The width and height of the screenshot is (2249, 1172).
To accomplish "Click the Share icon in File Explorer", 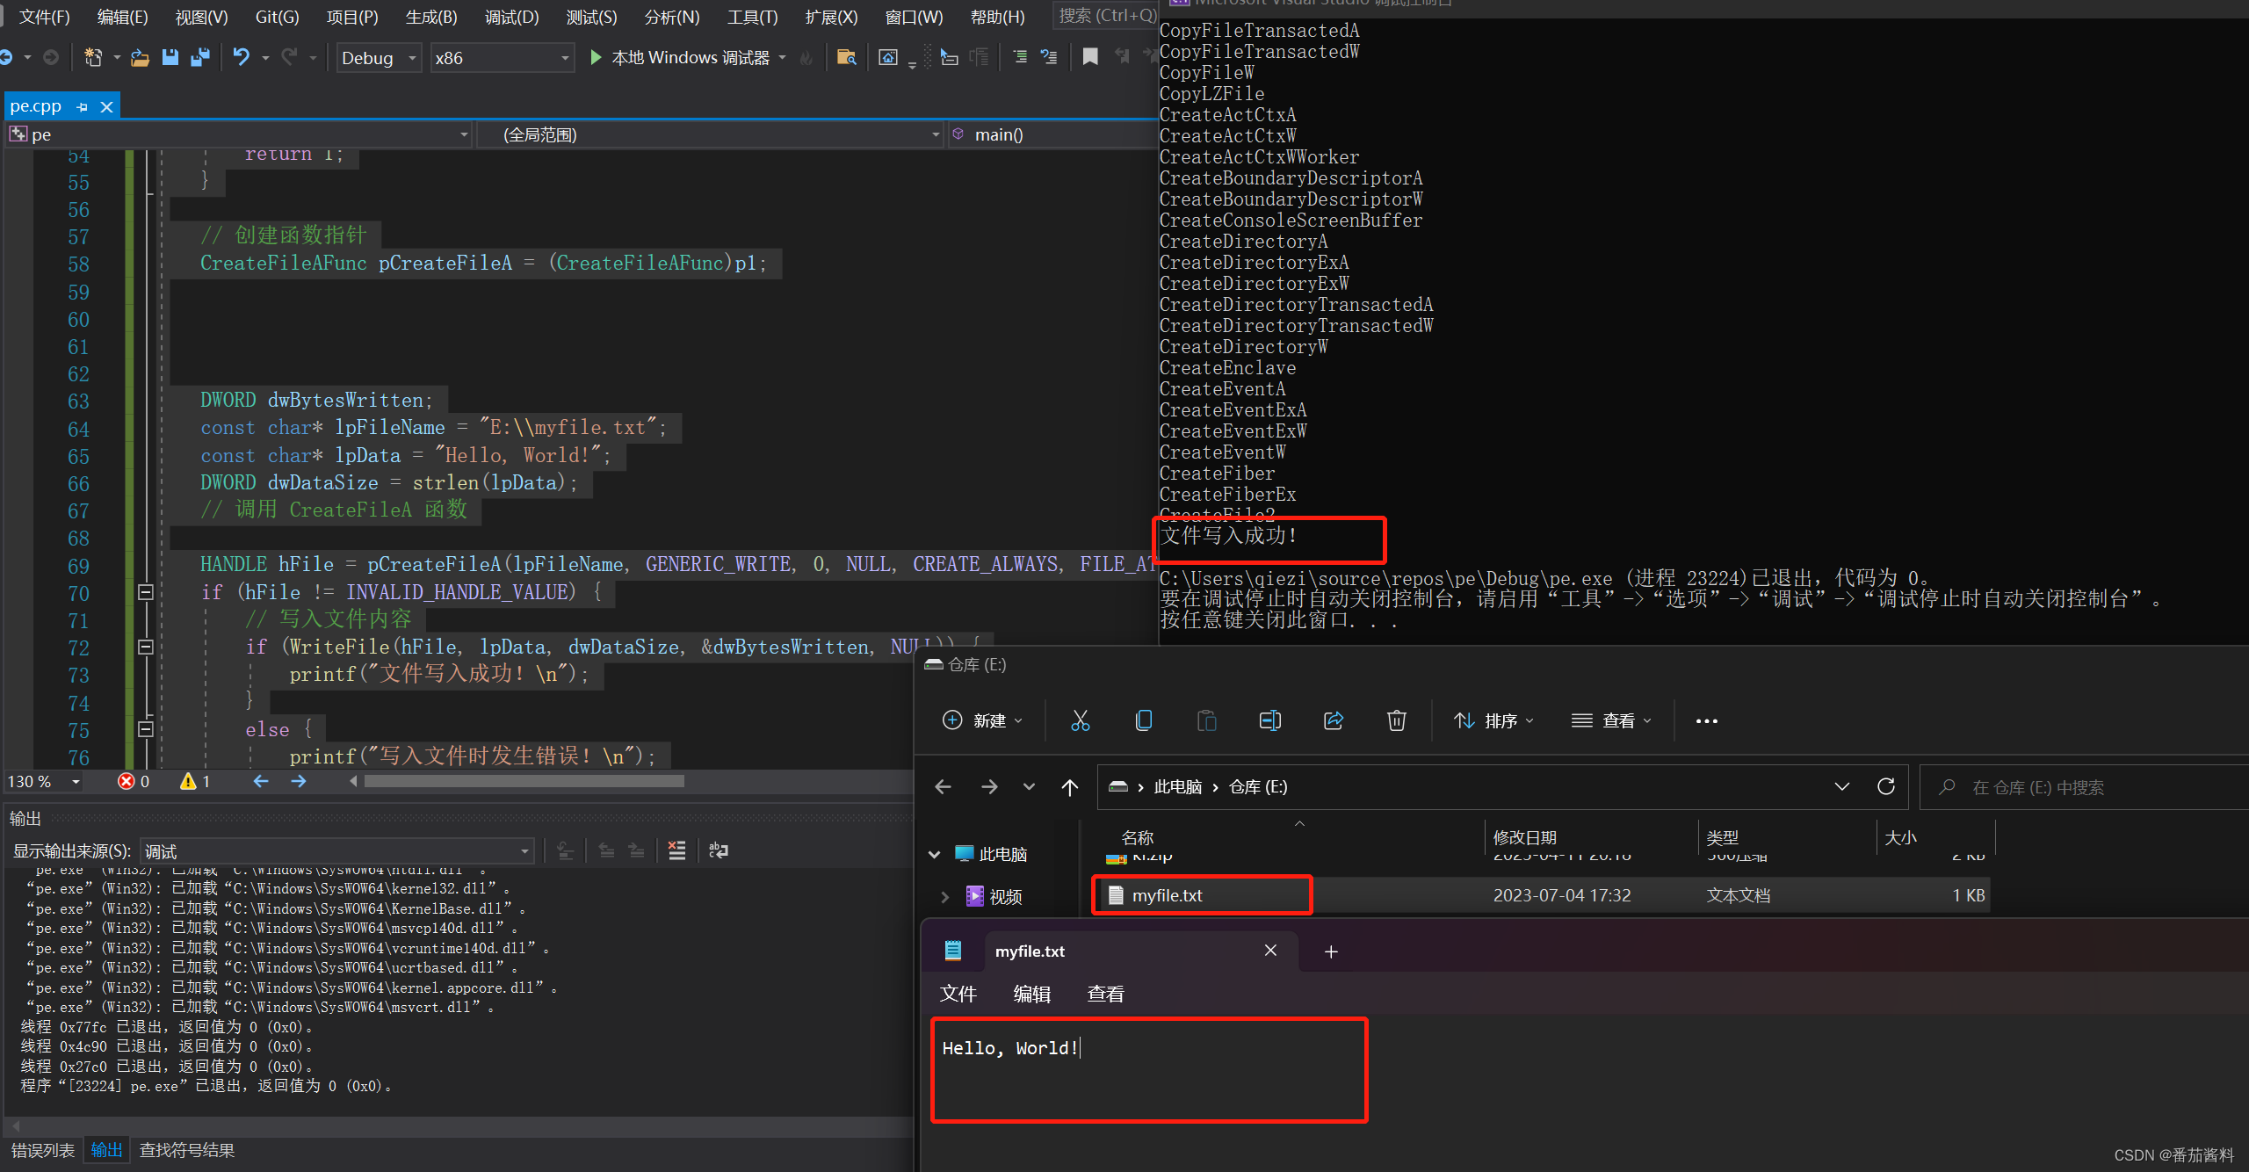I will (x=1334, y=721).
